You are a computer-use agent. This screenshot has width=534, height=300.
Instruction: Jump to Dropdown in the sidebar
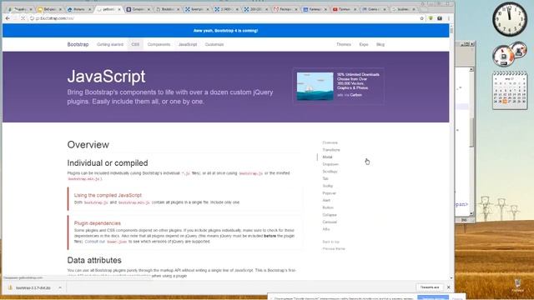coord(330,164)
